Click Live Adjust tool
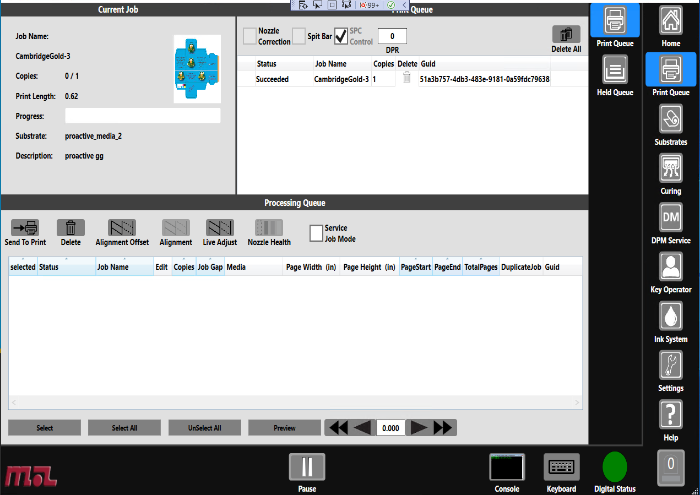The image size is (700, 495). (x=220, y=228)
